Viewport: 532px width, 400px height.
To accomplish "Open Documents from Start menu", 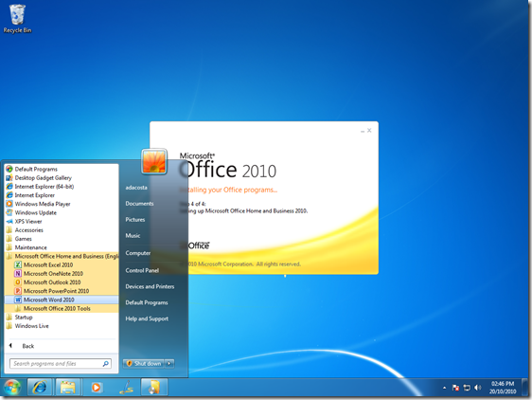I will pos(139,204).
